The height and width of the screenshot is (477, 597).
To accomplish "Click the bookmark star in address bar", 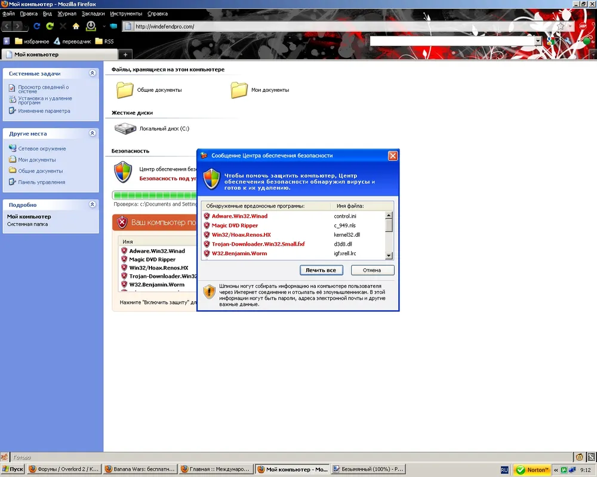I will 561,26.
